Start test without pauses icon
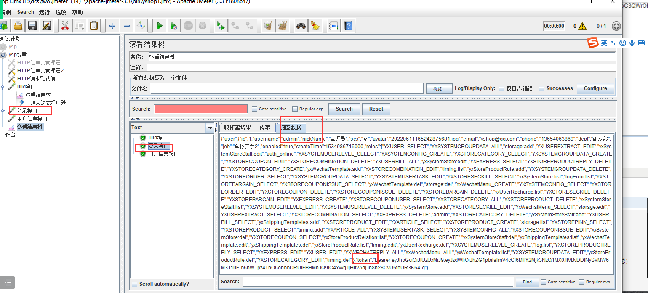 [x=174, y=26]
